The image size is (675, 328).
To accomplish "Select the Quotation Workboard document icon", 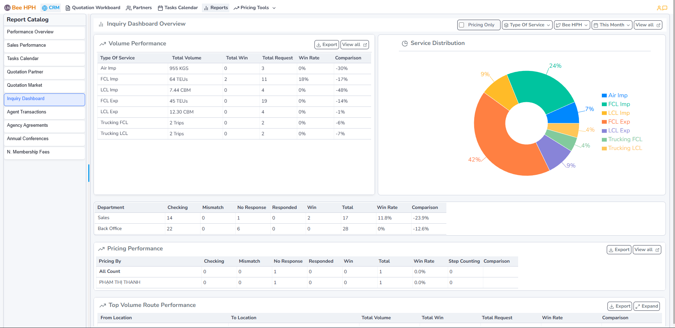I will (x=67, y=7).
